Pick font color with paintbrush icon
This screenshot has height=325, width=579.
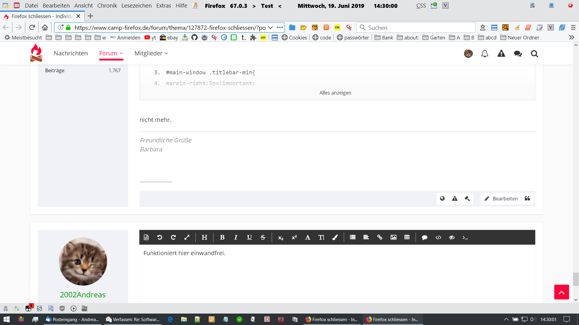(335, 237)
